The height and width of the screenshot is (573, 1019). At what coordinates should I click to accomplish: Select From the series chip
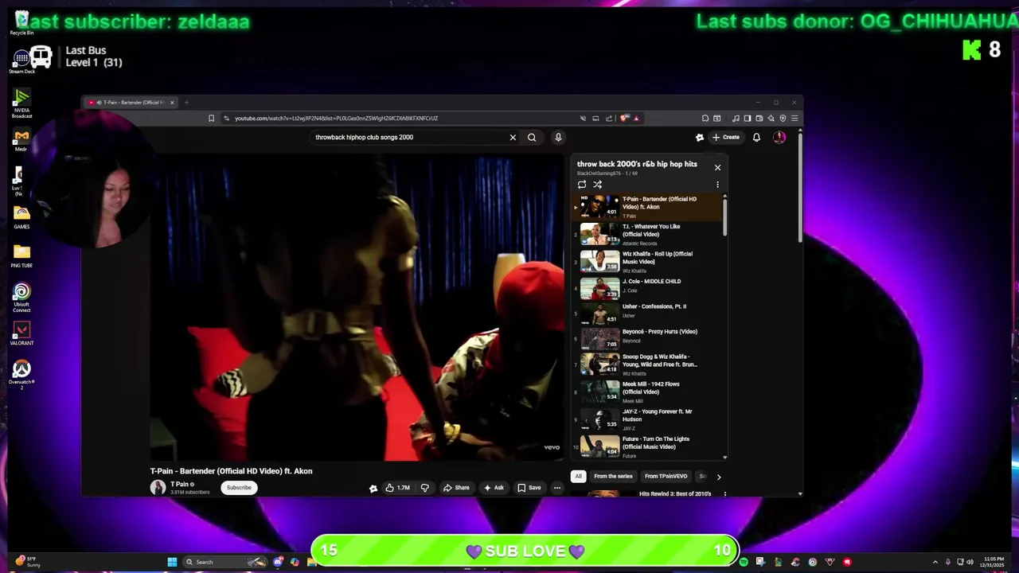pos(613,477)
